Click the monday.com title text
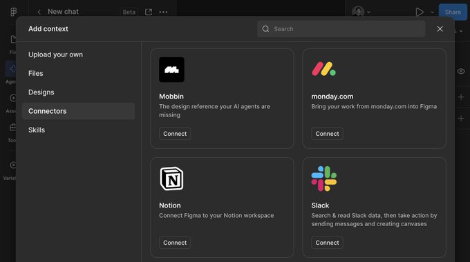 [x=332, y=97]
